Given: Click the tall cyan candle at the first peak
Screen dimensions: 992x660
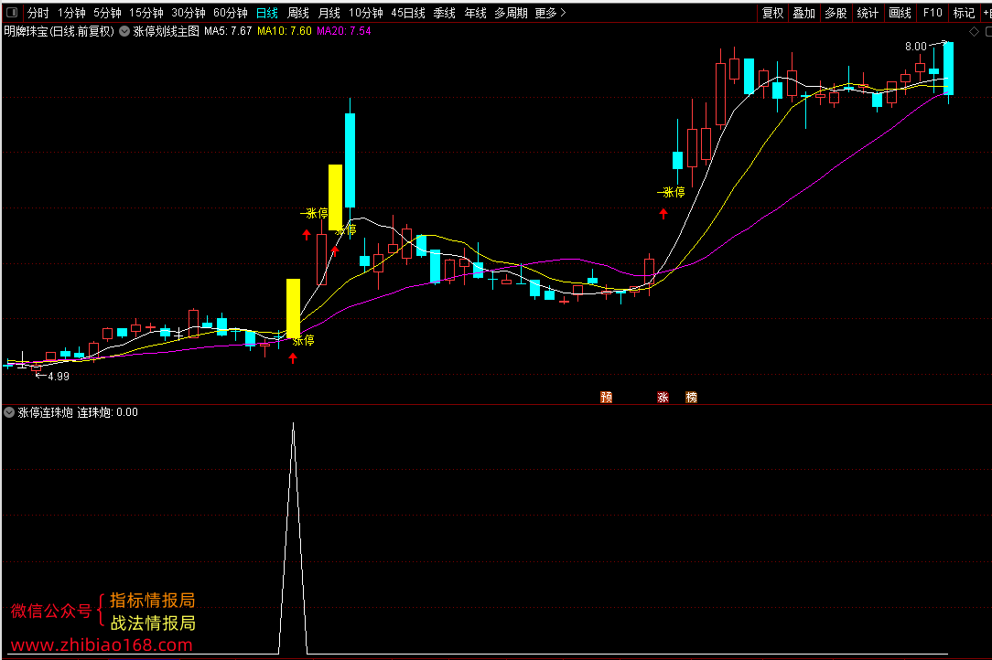Looking at the screenshot, I should 350,160.
